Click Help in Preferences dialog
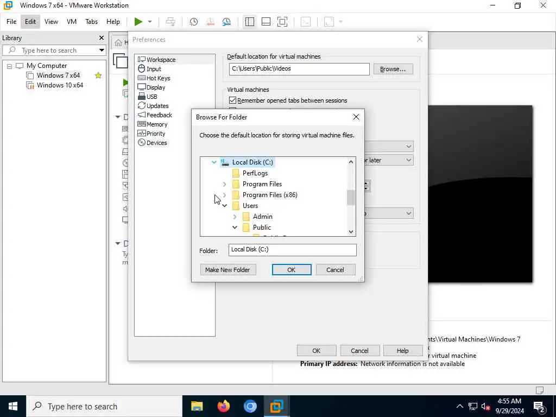556x417 pixels. [402, 350]
